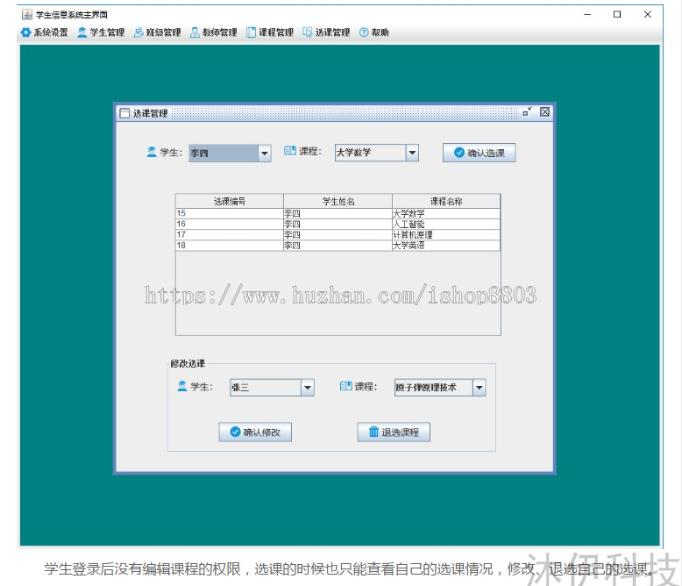Screen dimensions: 682x586
Task: Click the system settings gear icon
Action: click(25, 32)
